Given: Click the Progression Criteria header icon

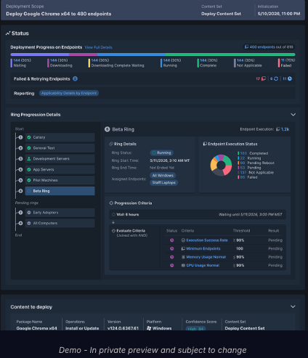Looking at the screenshot, I should click(x=111, y=203).
